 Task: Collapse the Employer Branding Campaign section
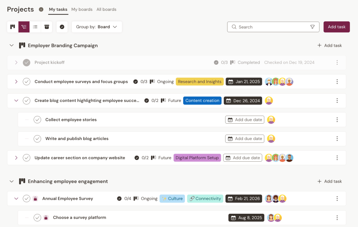pyautogui.click(x=12, y=45)
